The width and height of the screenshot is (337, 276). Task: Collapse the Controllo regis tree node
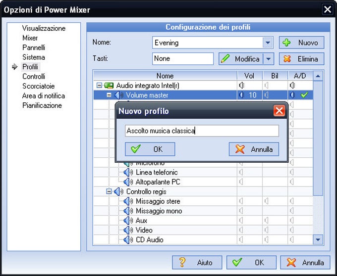[x=109, y=191]
